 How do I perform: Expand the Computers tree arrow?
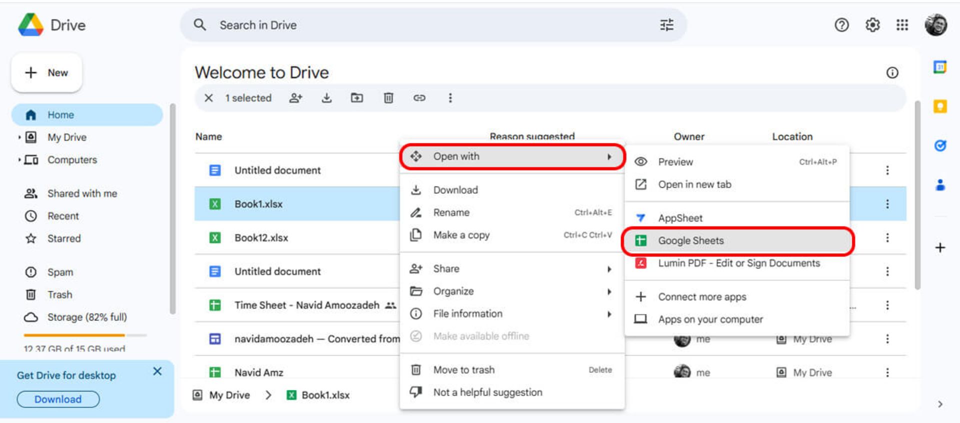19,160
